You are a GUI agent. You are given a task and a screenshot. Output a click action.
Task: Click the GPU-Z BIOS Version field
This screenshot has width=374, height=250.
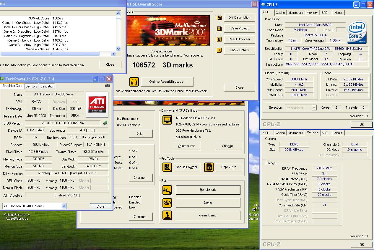pyautogui.click(x=63, y=123)
